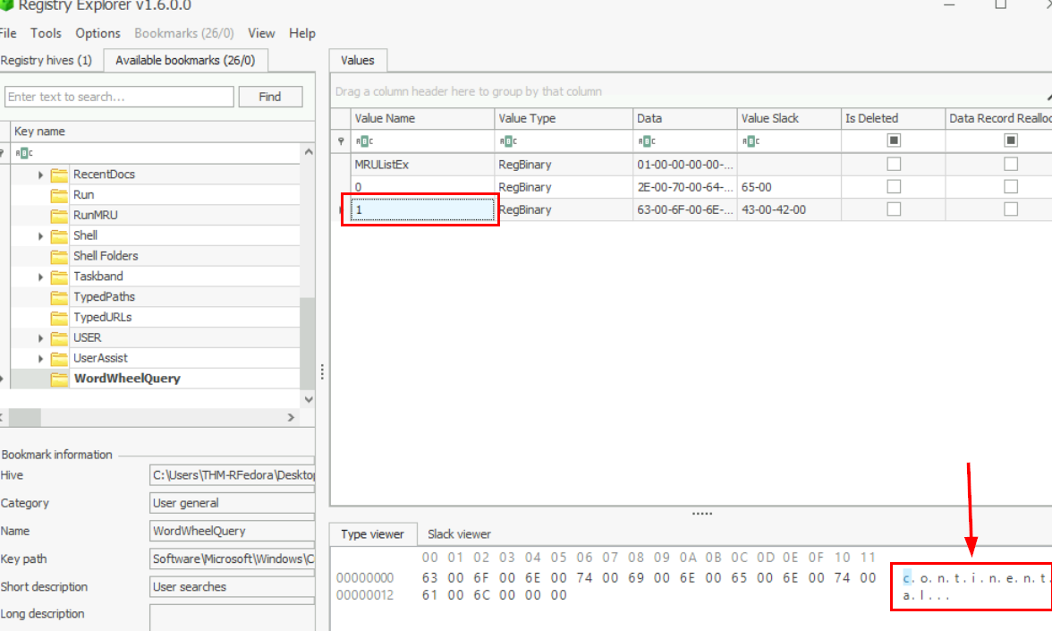Toggle Is Deleted checkbox for MRUListEx row
This screenshot has width=1052, height=631.
pyautogui.click(x=893, y=165)
